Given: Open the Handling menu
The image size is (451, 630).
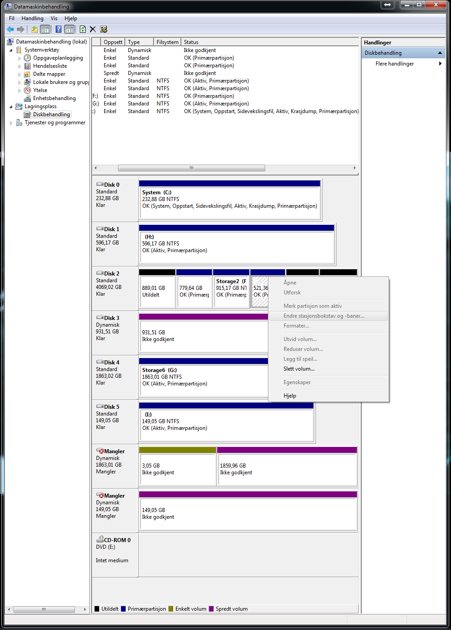Looking at the screenshot, I should (32, 18).
